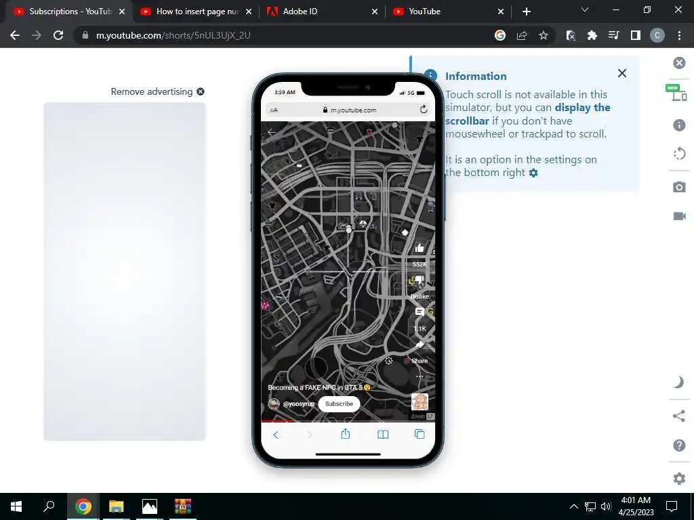
Task: Open the notification center
Action: coord(672,506)
